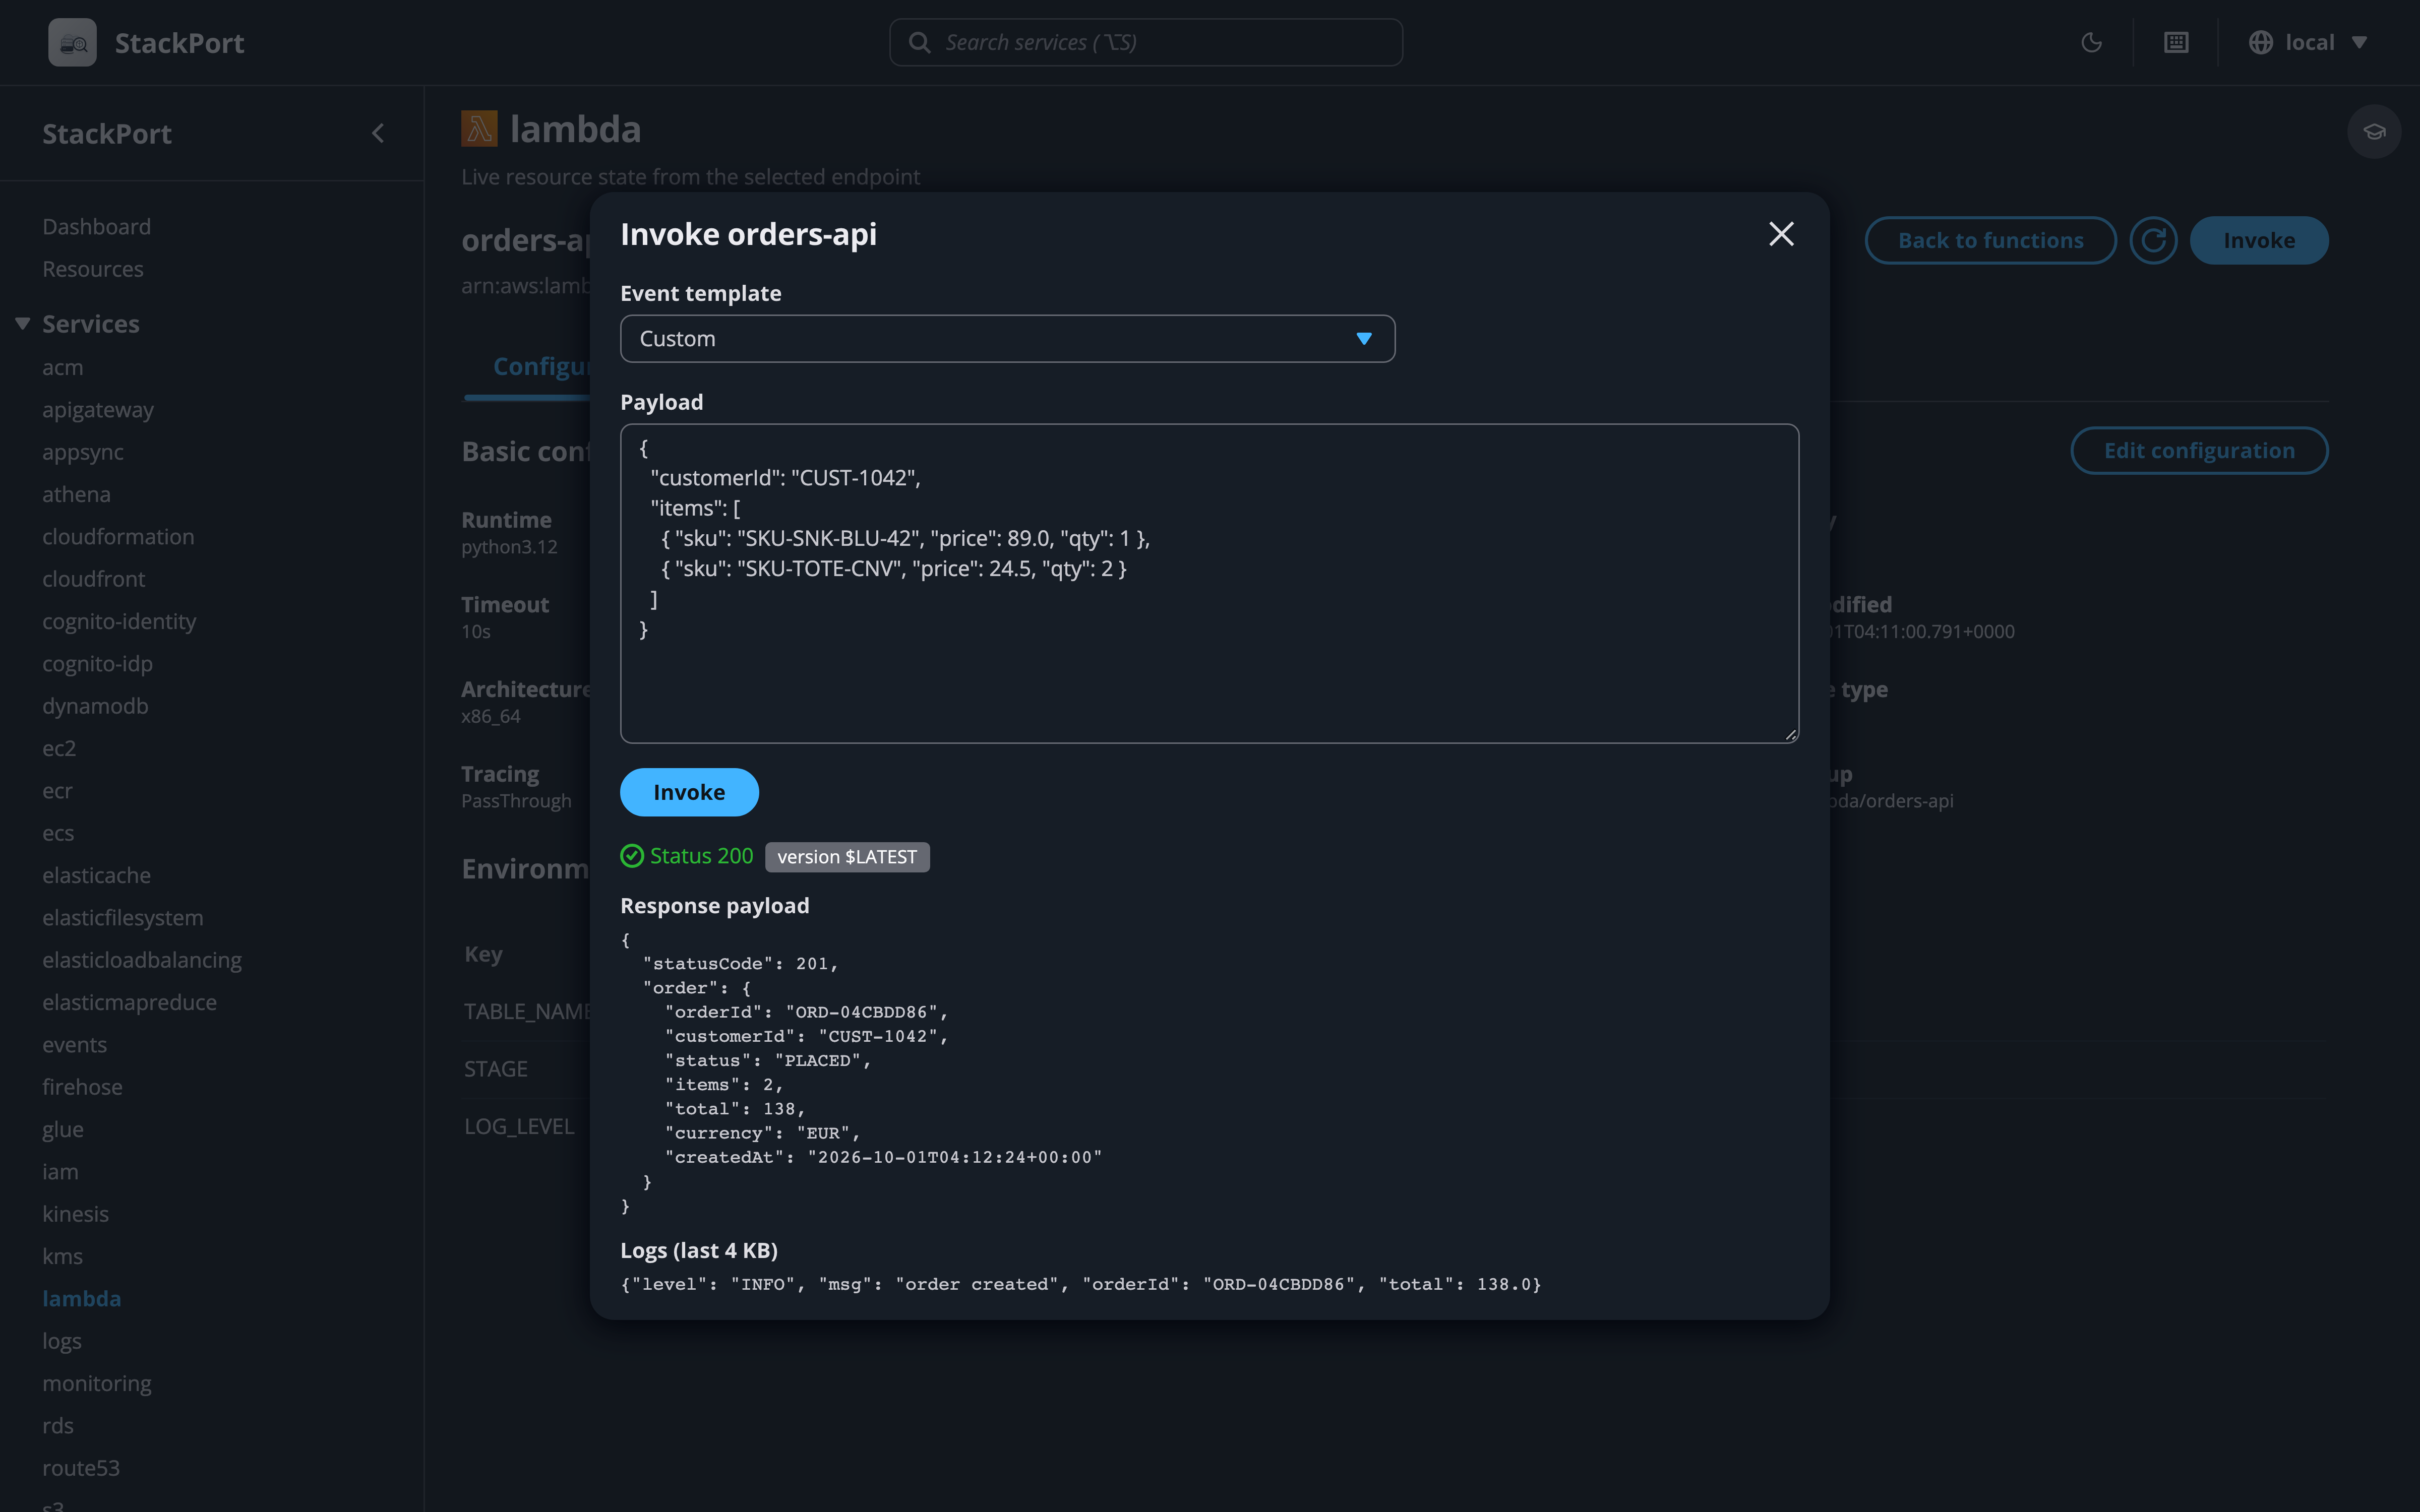The image size is (2420, 1512).
Task: Select the monitoring service
Action: point(97,1383)
